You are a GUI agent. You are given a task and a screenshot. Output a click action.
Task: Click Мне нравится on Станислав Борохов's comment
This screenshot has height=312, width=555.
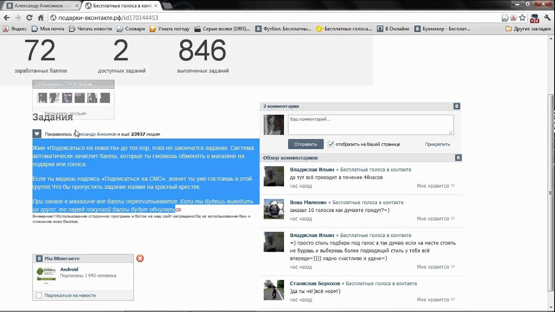pos(433,300)
